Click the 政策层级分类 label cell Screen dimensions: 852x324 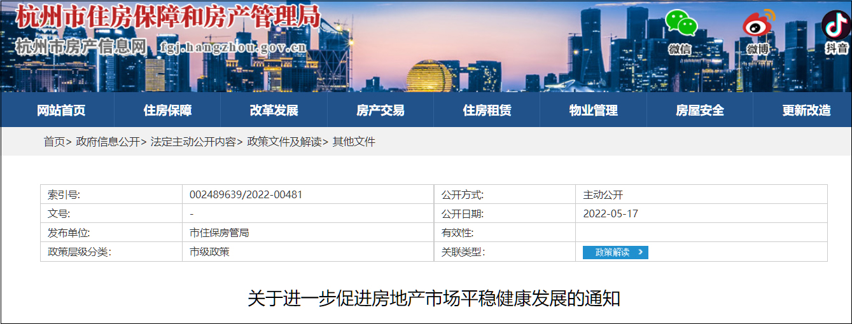pyautogui.click(x=111, y=252)
